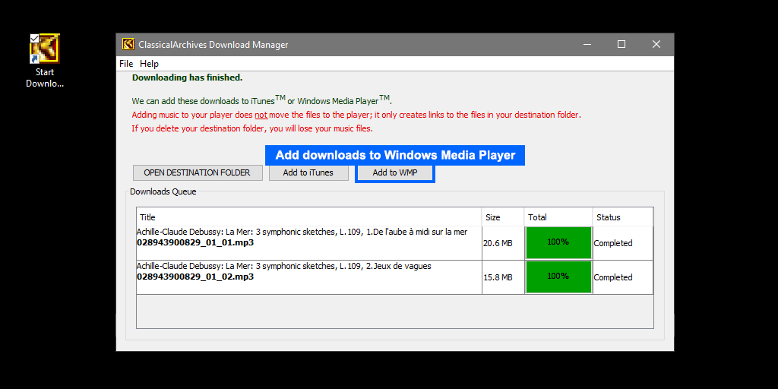The image size is (778, 389).
Task: Tick the selection checkbox on the desktop shortcut
Action: pos(34,38)
